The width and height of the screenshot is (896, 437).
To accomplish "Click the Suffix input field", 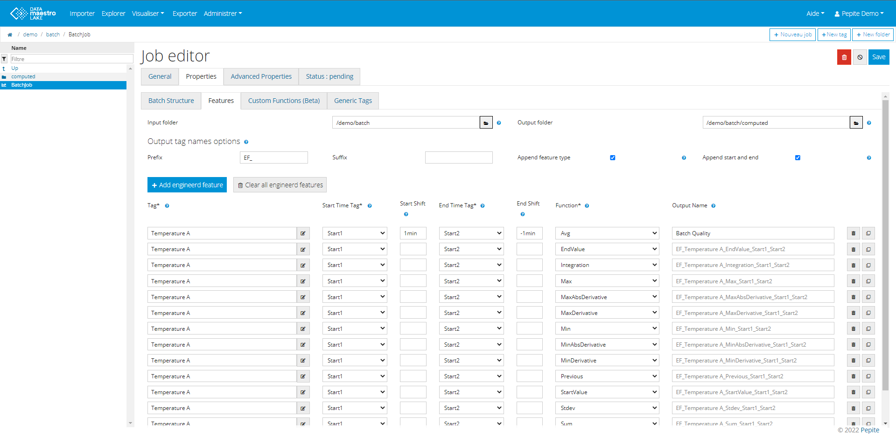I will point(459,158).
